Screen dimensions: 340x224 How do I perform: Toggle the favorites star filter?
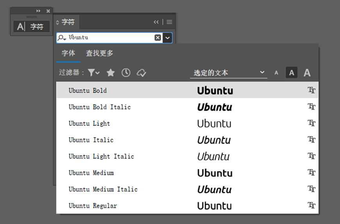111,72
